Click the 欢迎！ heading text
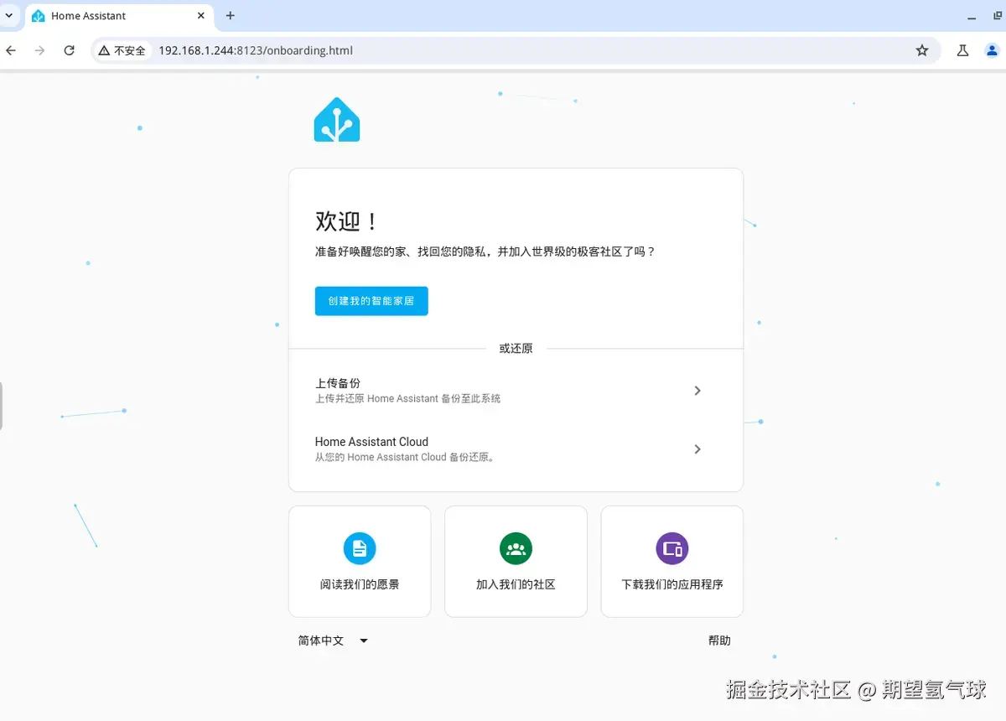The image size is (1006, 721). tap(348, 221)
